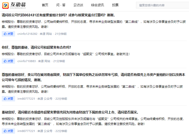Go to the 问·答 section

tap(61, 5)
